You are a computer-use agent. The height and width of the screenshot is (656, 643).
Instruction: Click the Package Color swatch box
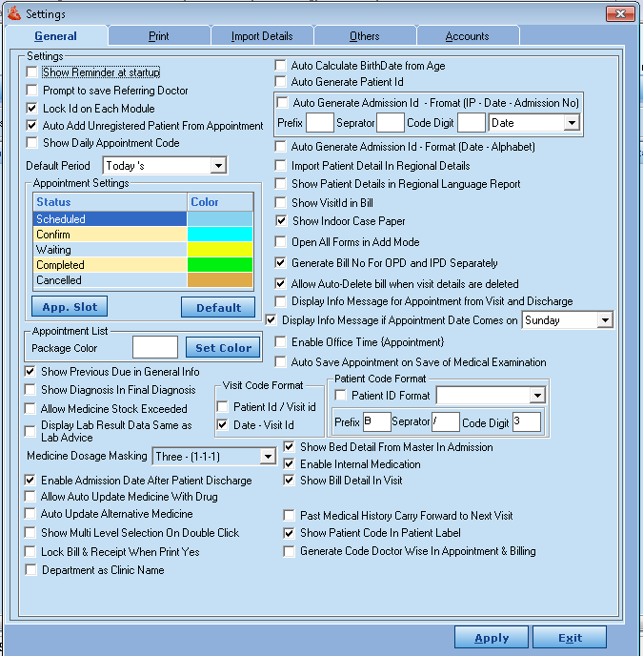[x=155, y=347]
